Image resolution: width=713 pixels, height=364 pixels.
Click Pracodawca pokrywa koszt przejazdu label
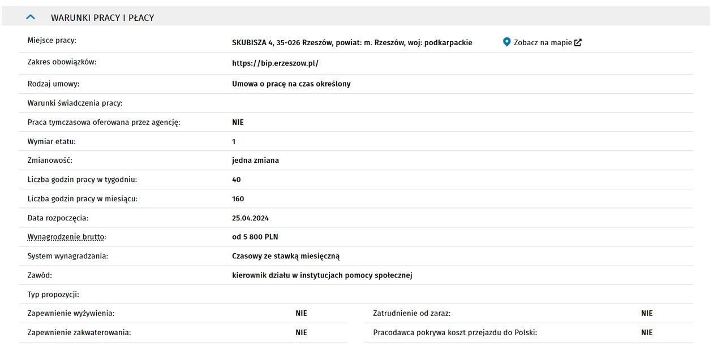455,332
